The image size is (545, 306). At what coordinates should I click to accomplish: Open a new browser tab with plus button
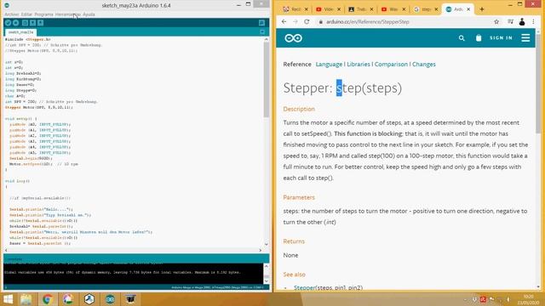(482, 9)
